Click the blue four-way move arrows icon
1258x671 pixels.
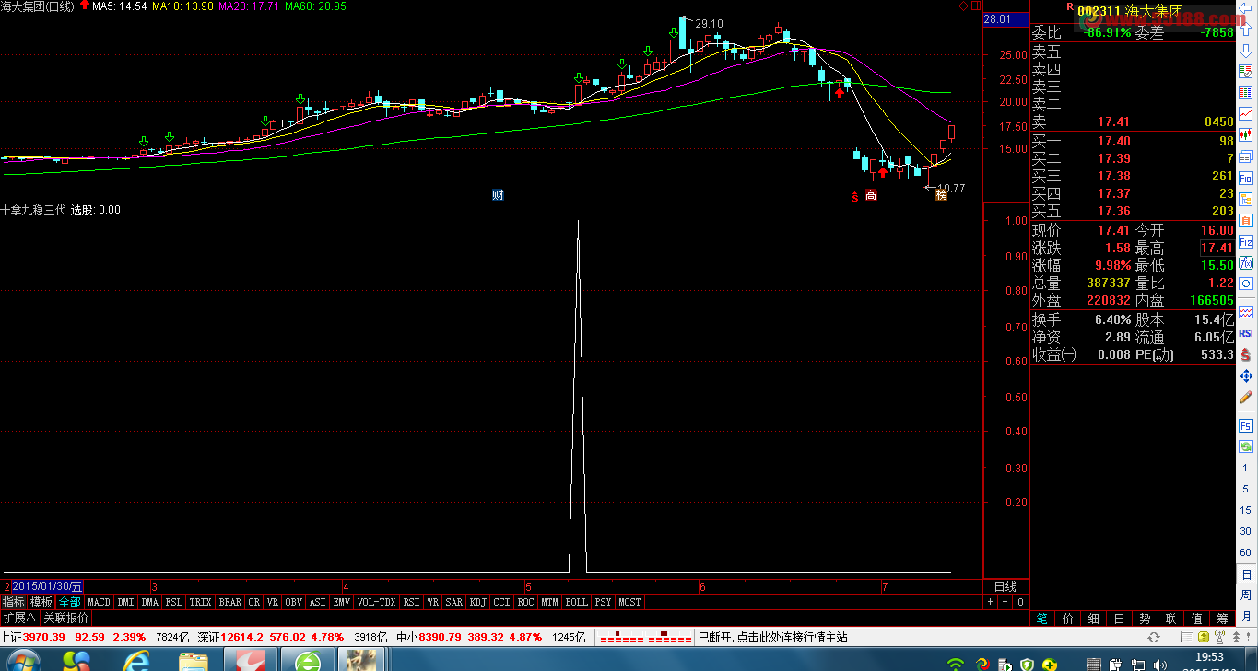click(x=1245, y=376)
